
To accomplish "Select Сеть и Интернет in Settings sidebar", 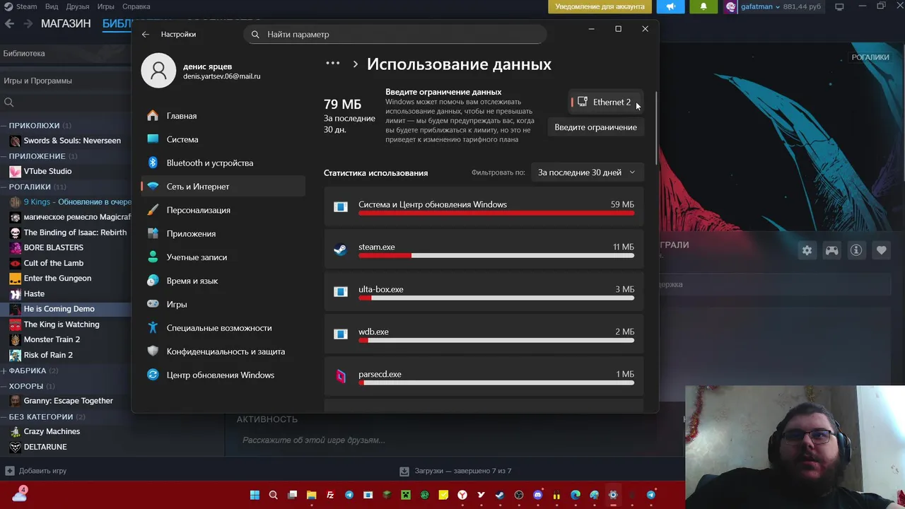I will pyautogui.click(x=223, y=187).
